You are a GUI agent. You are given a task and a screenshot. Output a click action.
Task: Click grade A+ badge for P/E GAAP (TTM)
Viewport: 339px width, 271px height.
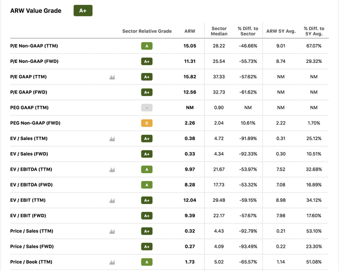pyautogui.click(x=147, y=77)
